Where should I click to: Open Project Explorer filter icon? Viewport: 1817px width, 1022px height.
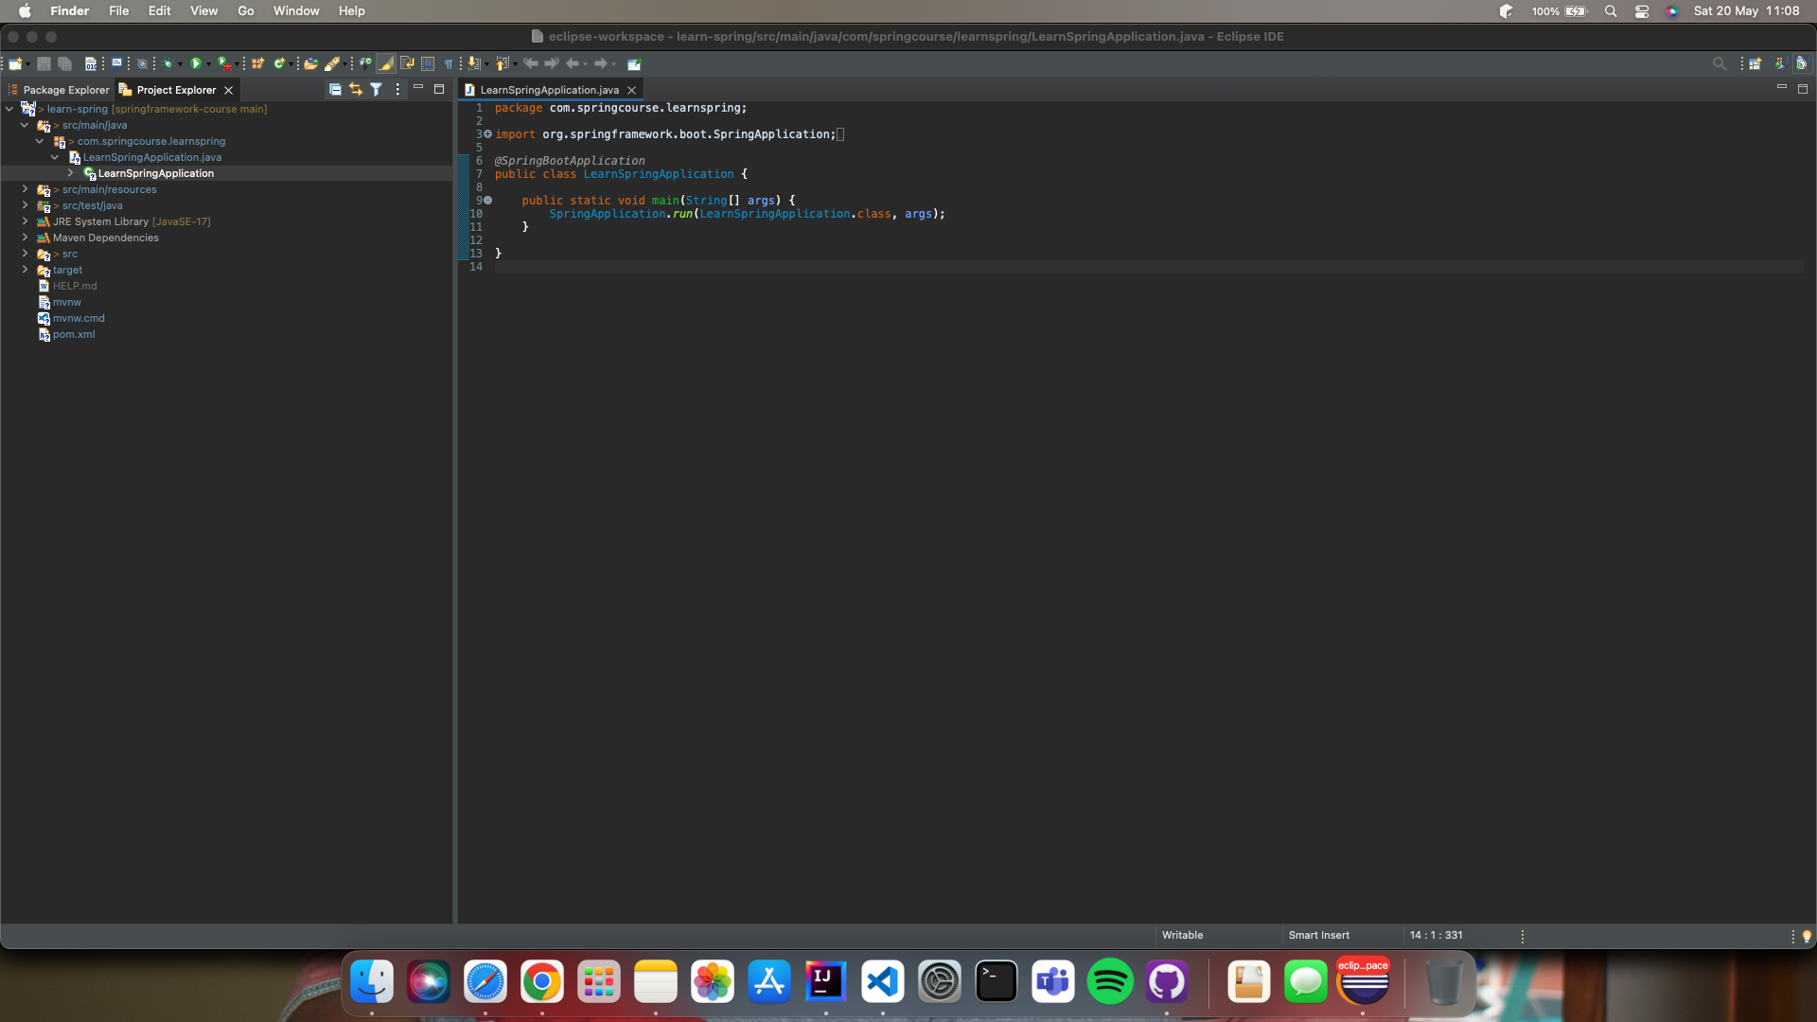[x=376, y=89]
